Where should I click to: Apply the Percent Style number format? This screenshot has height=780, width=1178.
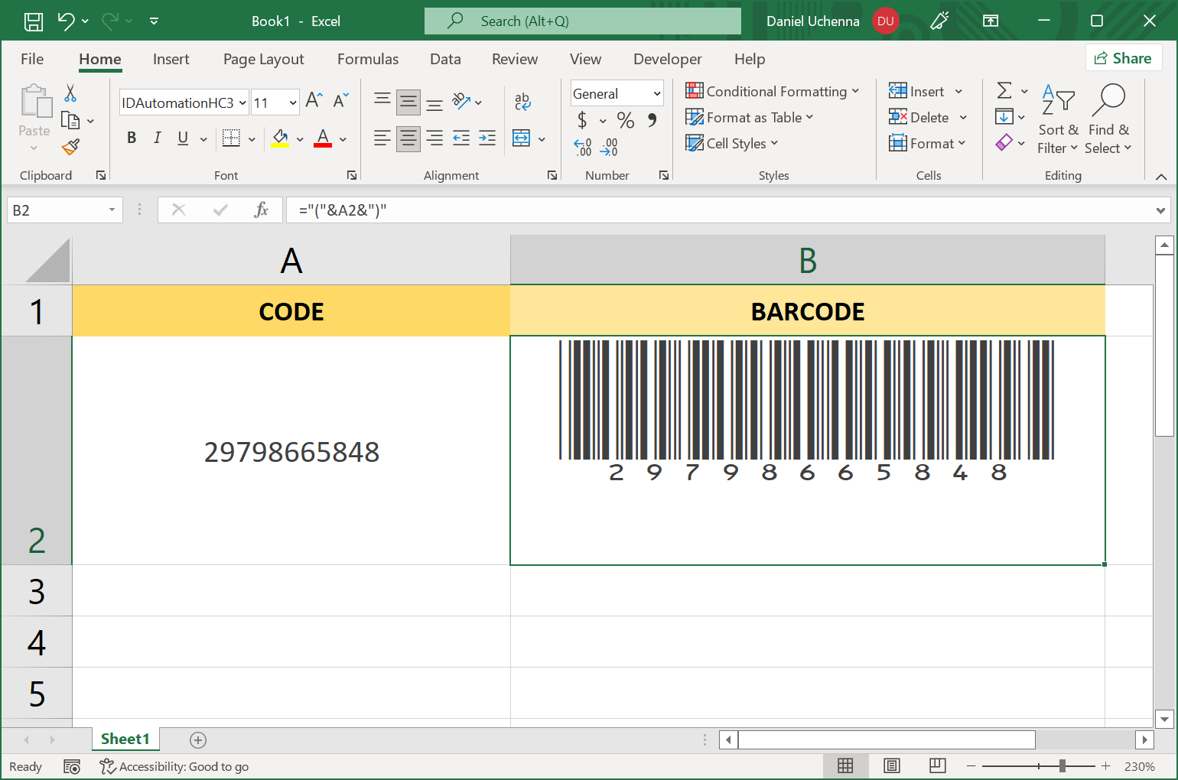tap(625, 120)
